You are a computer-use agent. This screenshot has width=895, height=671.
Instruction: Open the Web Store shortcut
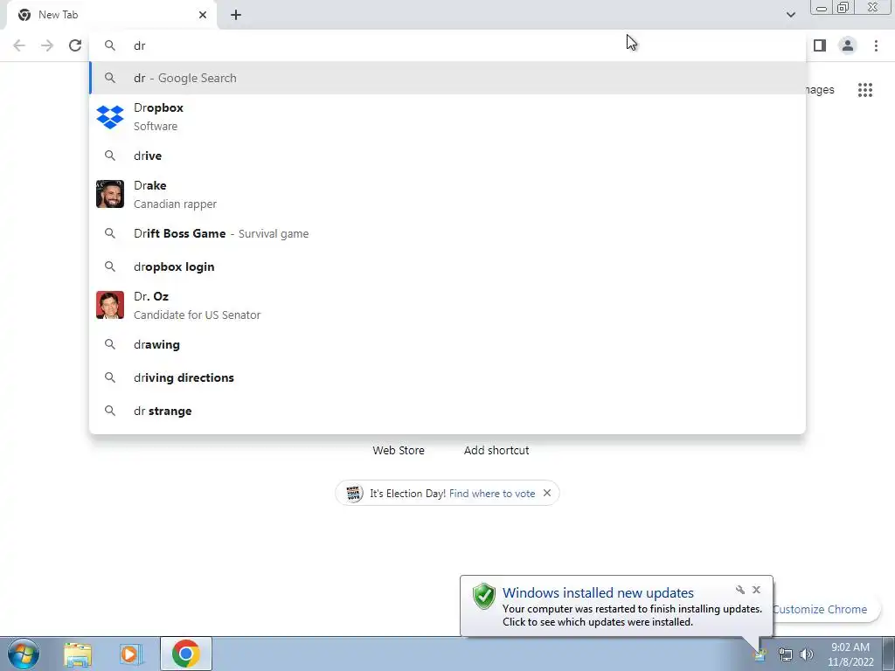[399, 450]
